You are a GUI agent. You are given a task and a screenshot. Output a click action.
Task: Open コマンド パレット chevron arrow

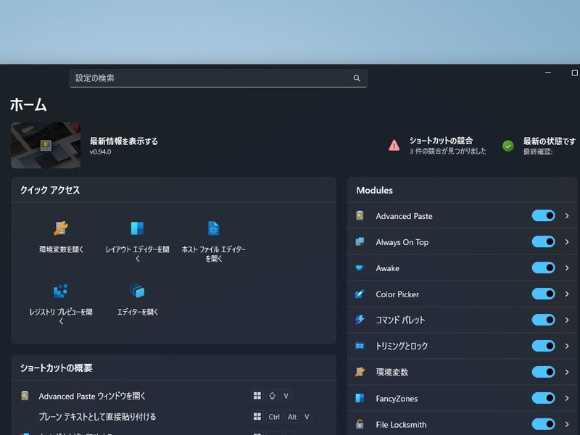tap(567, 320)
